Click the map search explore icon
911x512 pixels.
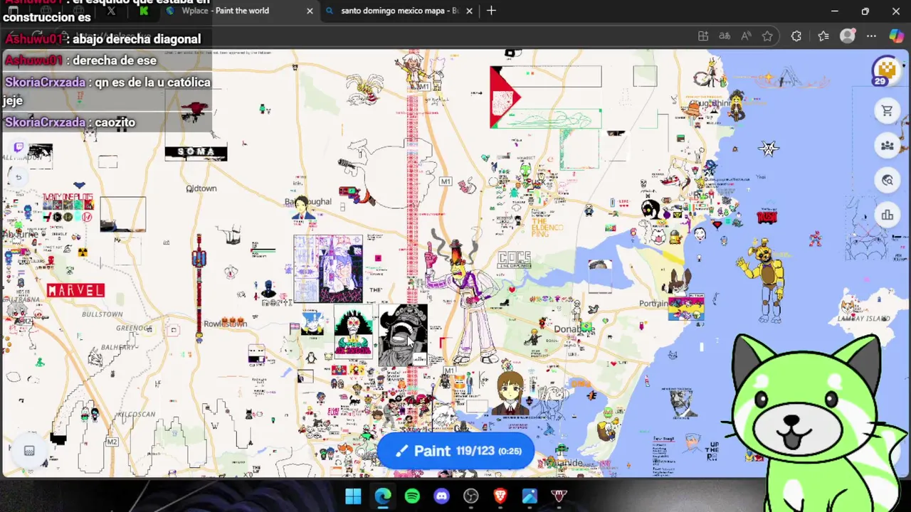(887, 181)
